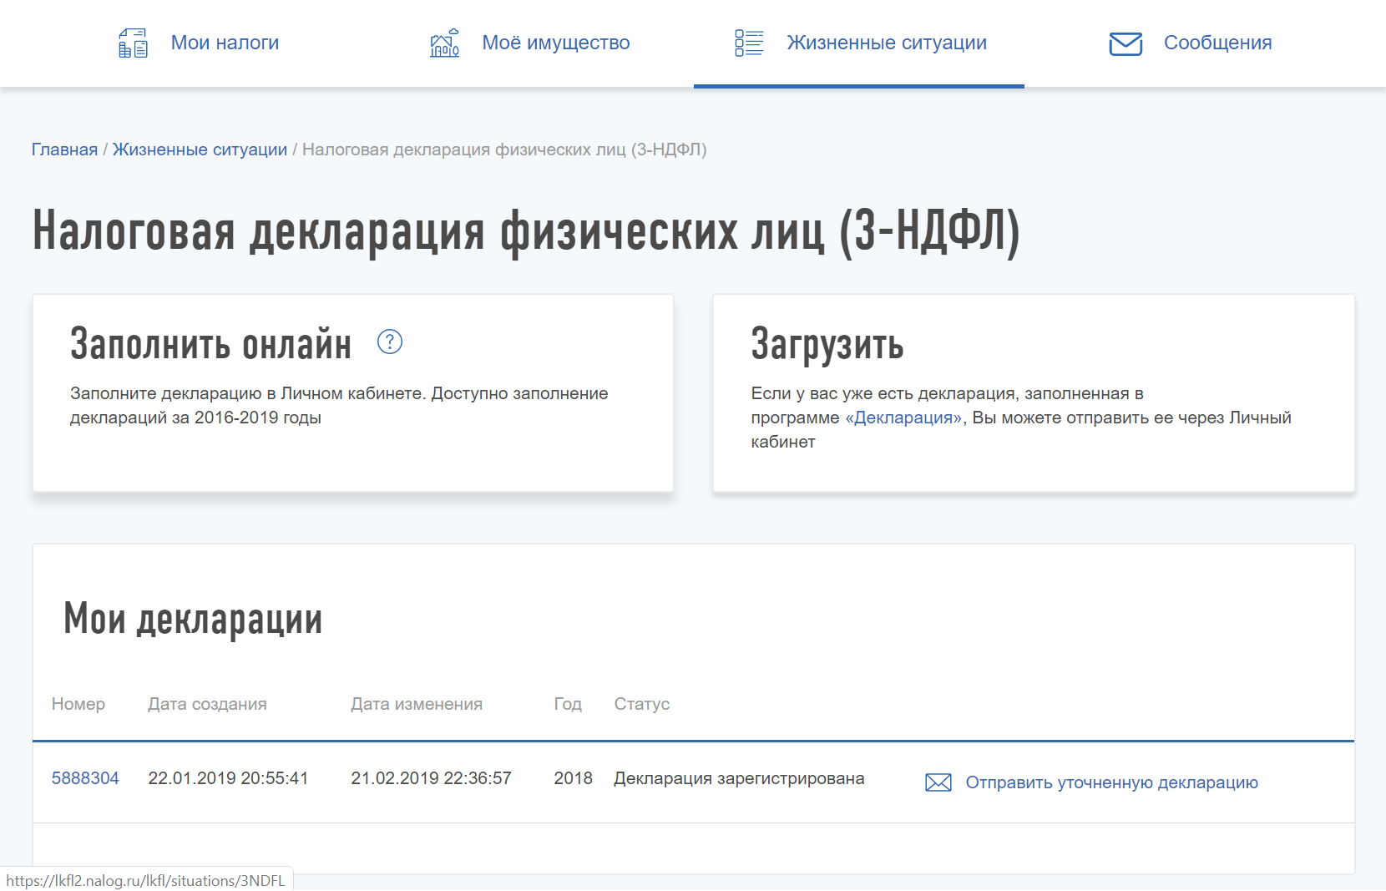Click the Номер column header
The image size is (1386, 891).
tap(78, 704)
